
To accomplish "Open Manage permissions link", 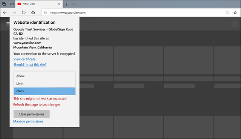I will point(28,121).
